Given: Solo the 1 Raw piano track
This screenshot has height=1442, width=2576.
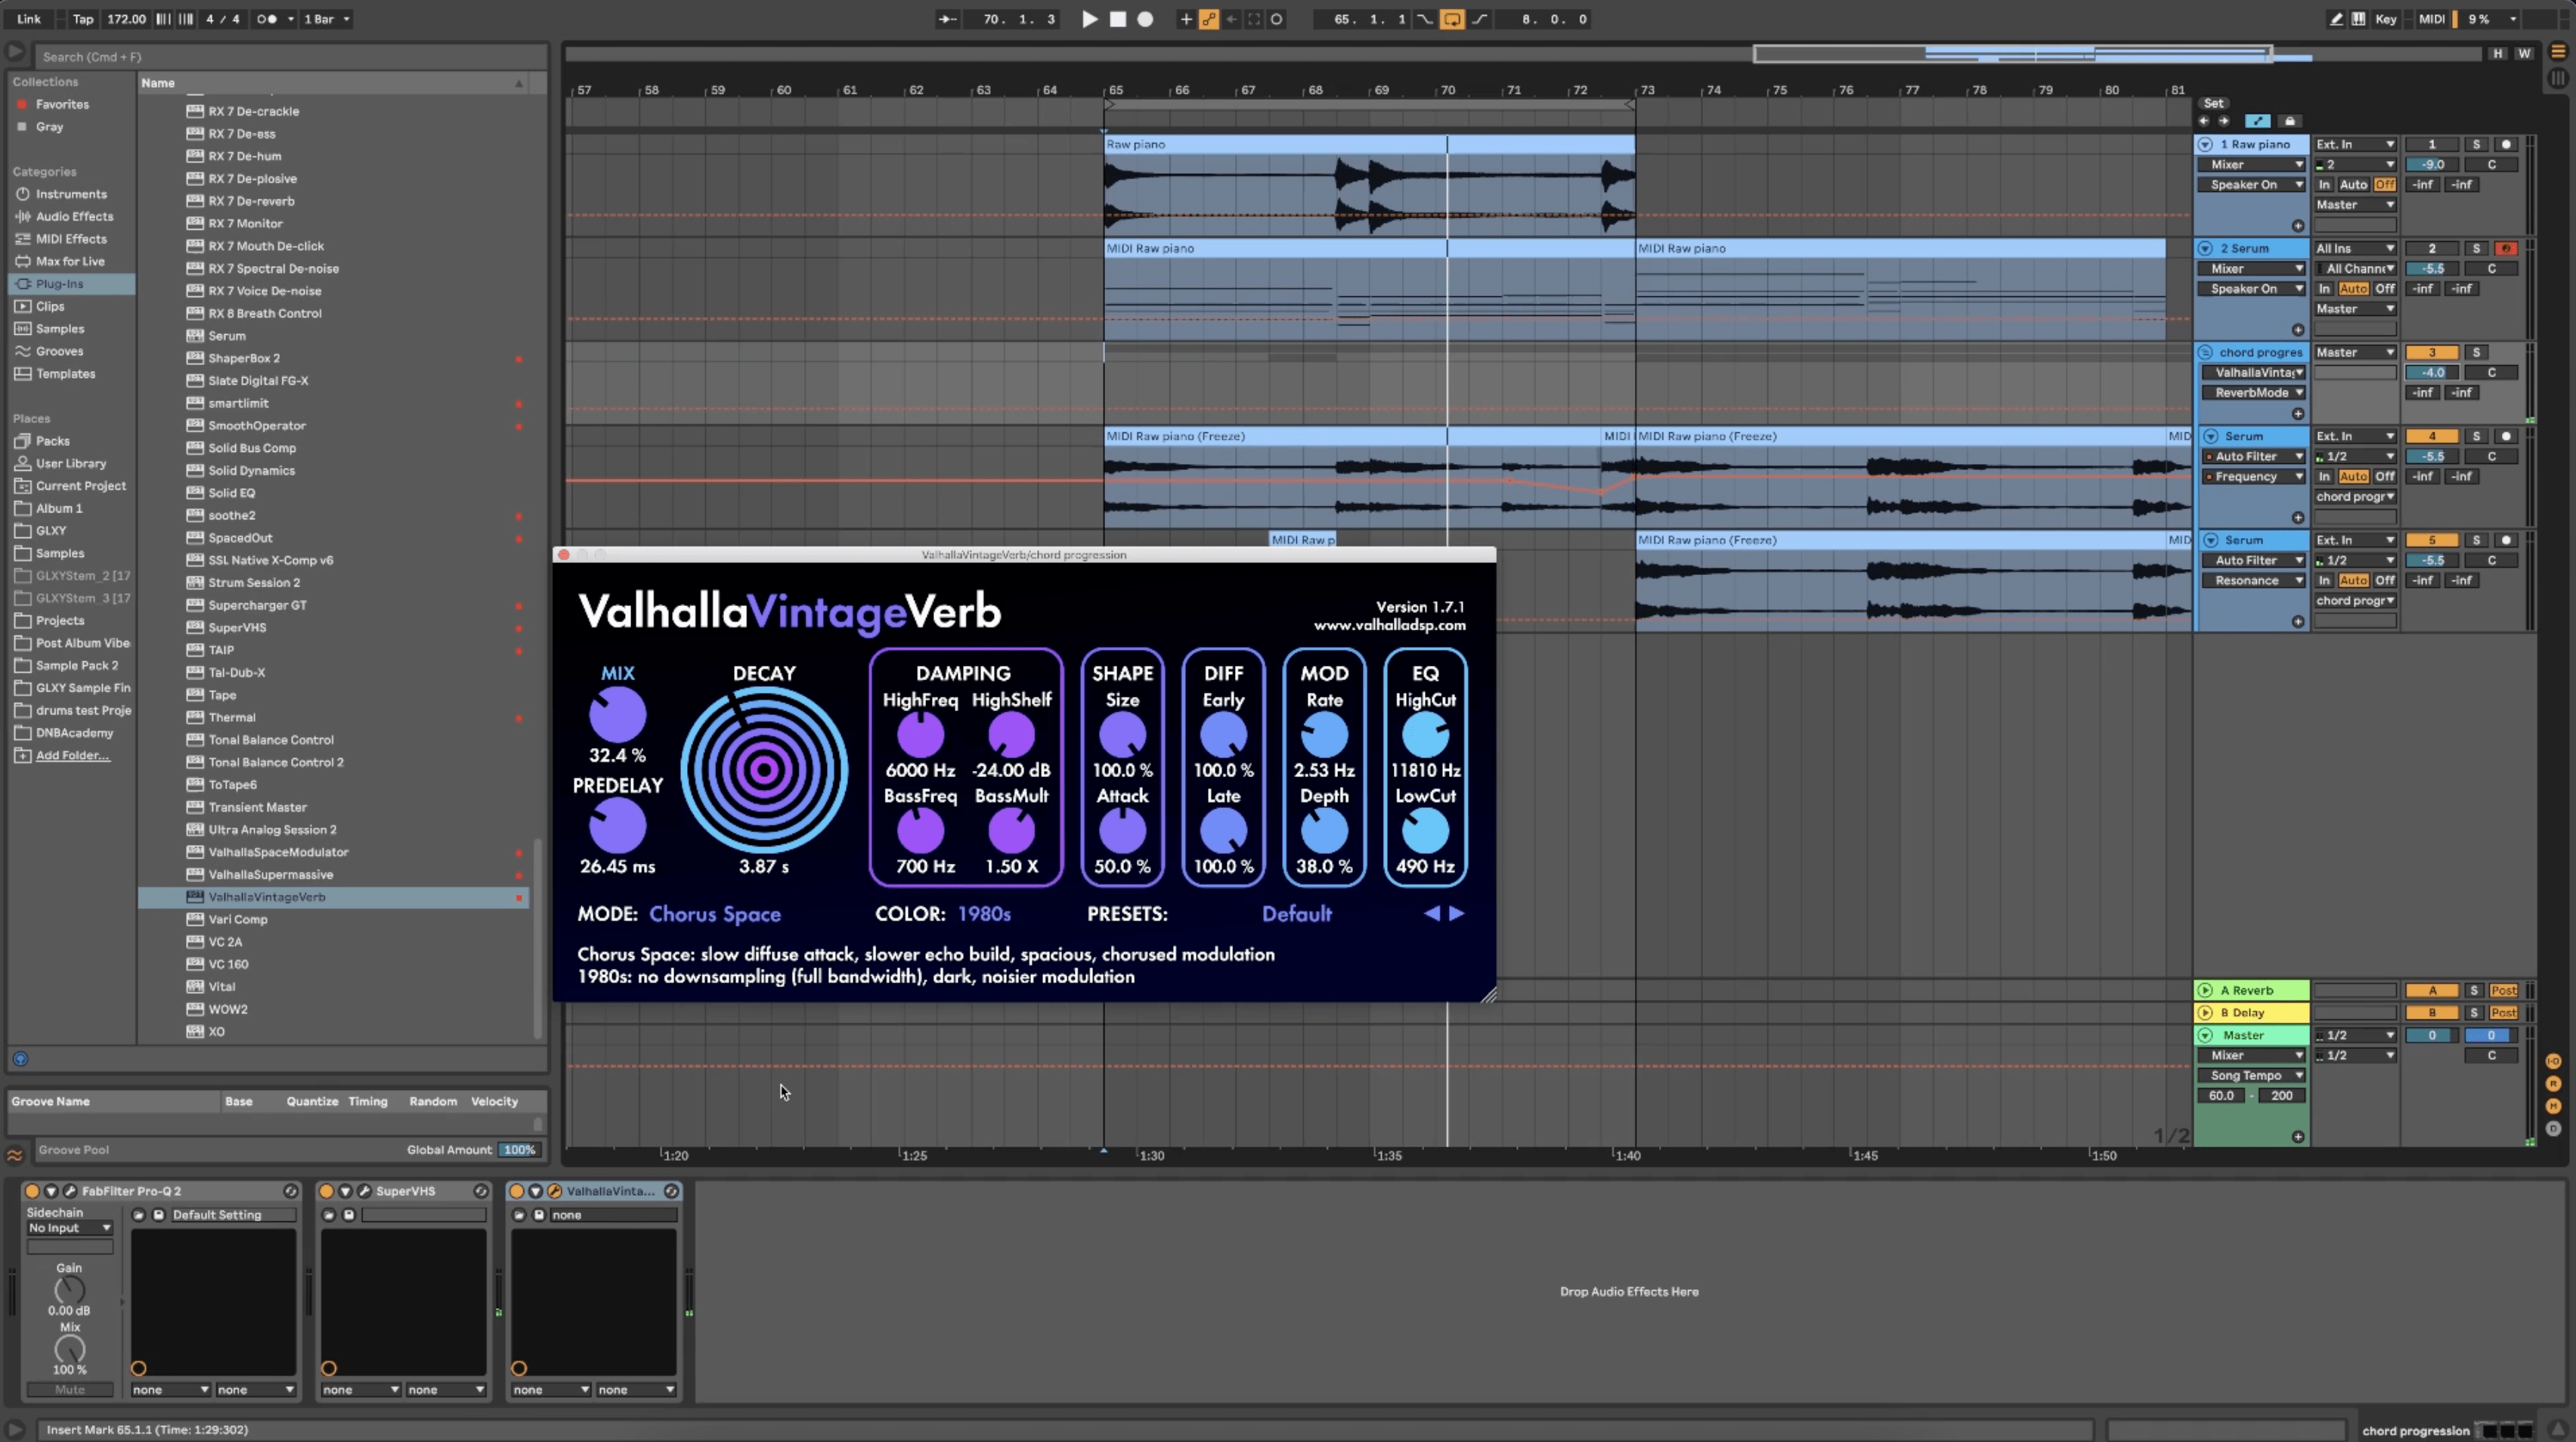Looking at the screenshot, I should pos(2476,145).
